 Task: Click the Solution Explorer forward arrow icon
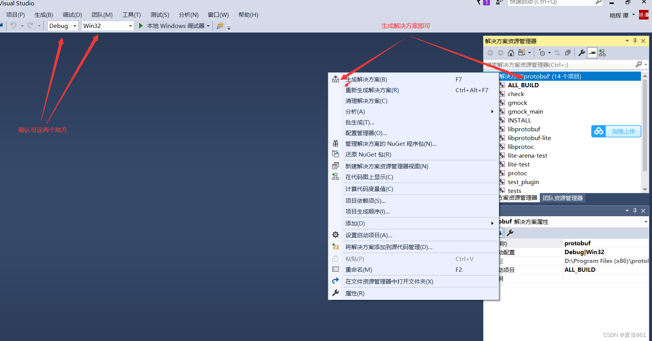pyautogui.click(x=501, y=53)
